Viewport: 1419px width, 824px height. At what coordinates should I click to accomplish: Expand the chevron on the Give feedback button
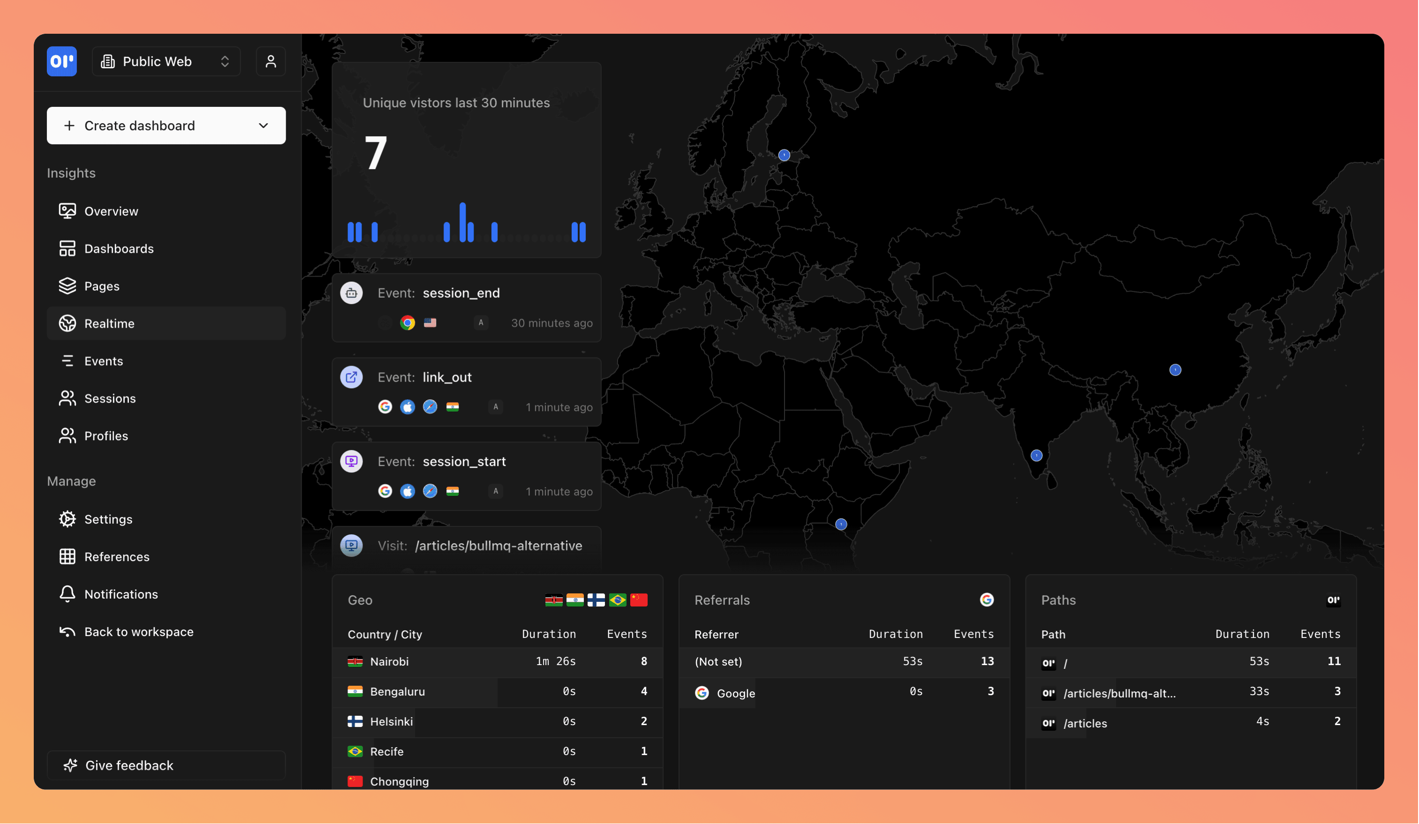(263, 765)
